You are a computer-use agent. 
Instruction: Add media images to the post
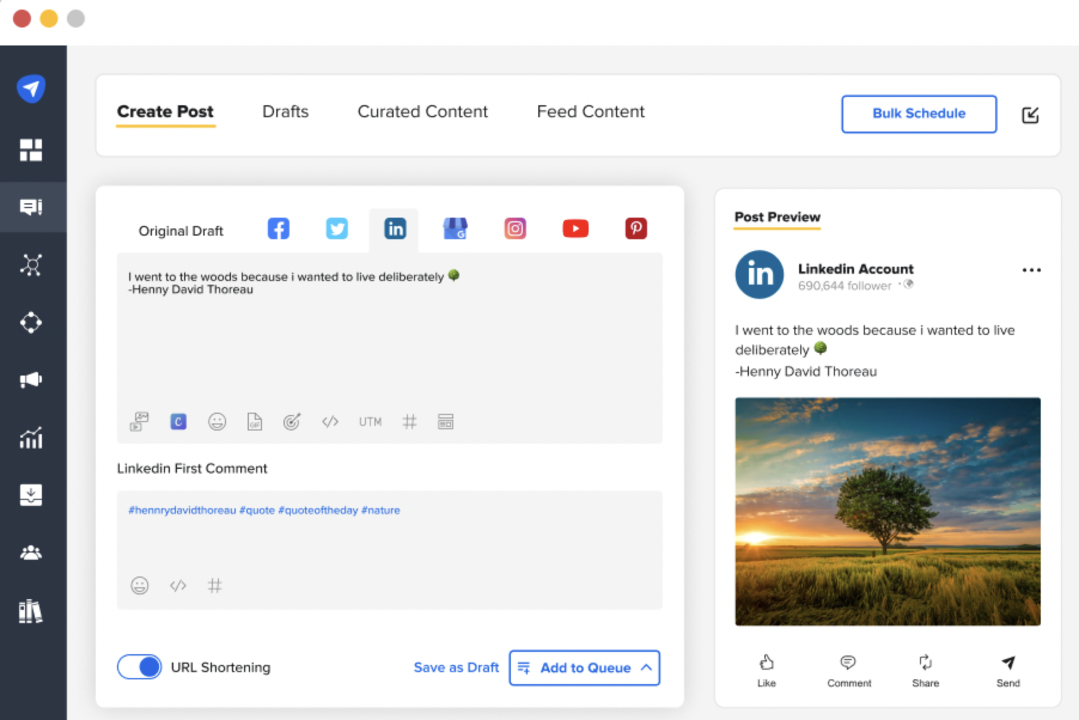pos(139,422)
